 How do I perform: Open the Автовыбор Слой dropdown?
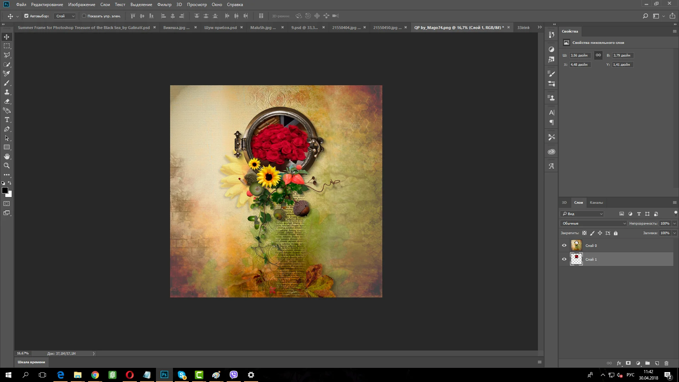pyautogui.click(x=65, y=16)
